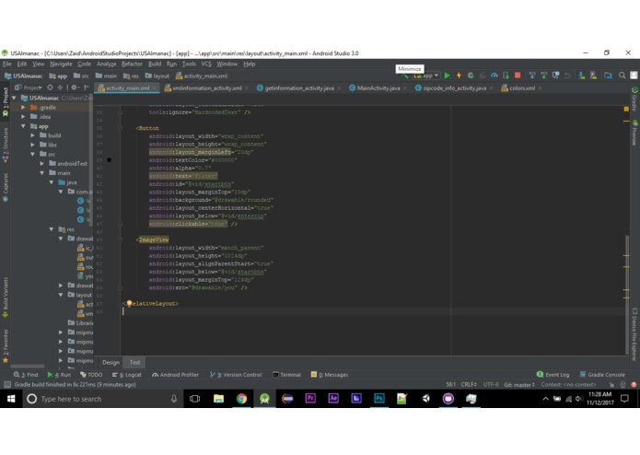640x455 pixels.
Task: Collapse the app module folder
Action: 23,126
